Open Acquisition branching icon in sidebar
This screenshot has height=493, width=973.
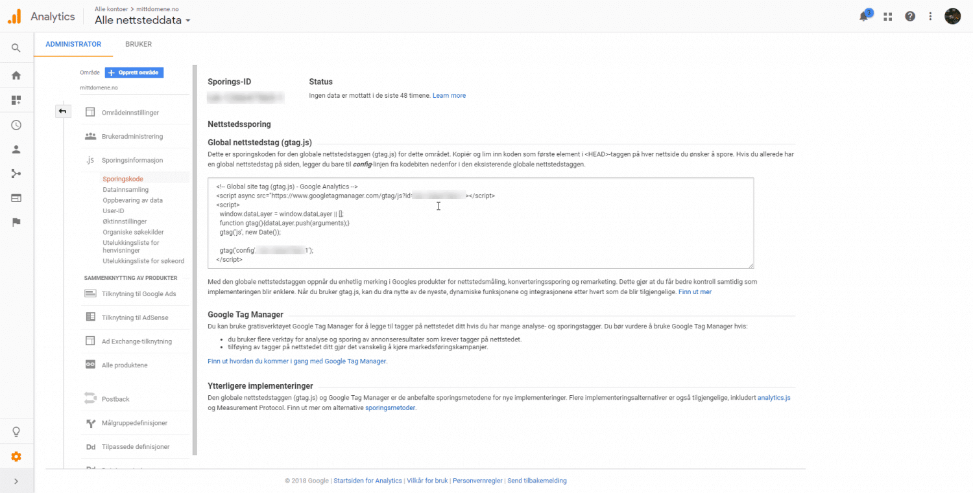coord(16,174)
